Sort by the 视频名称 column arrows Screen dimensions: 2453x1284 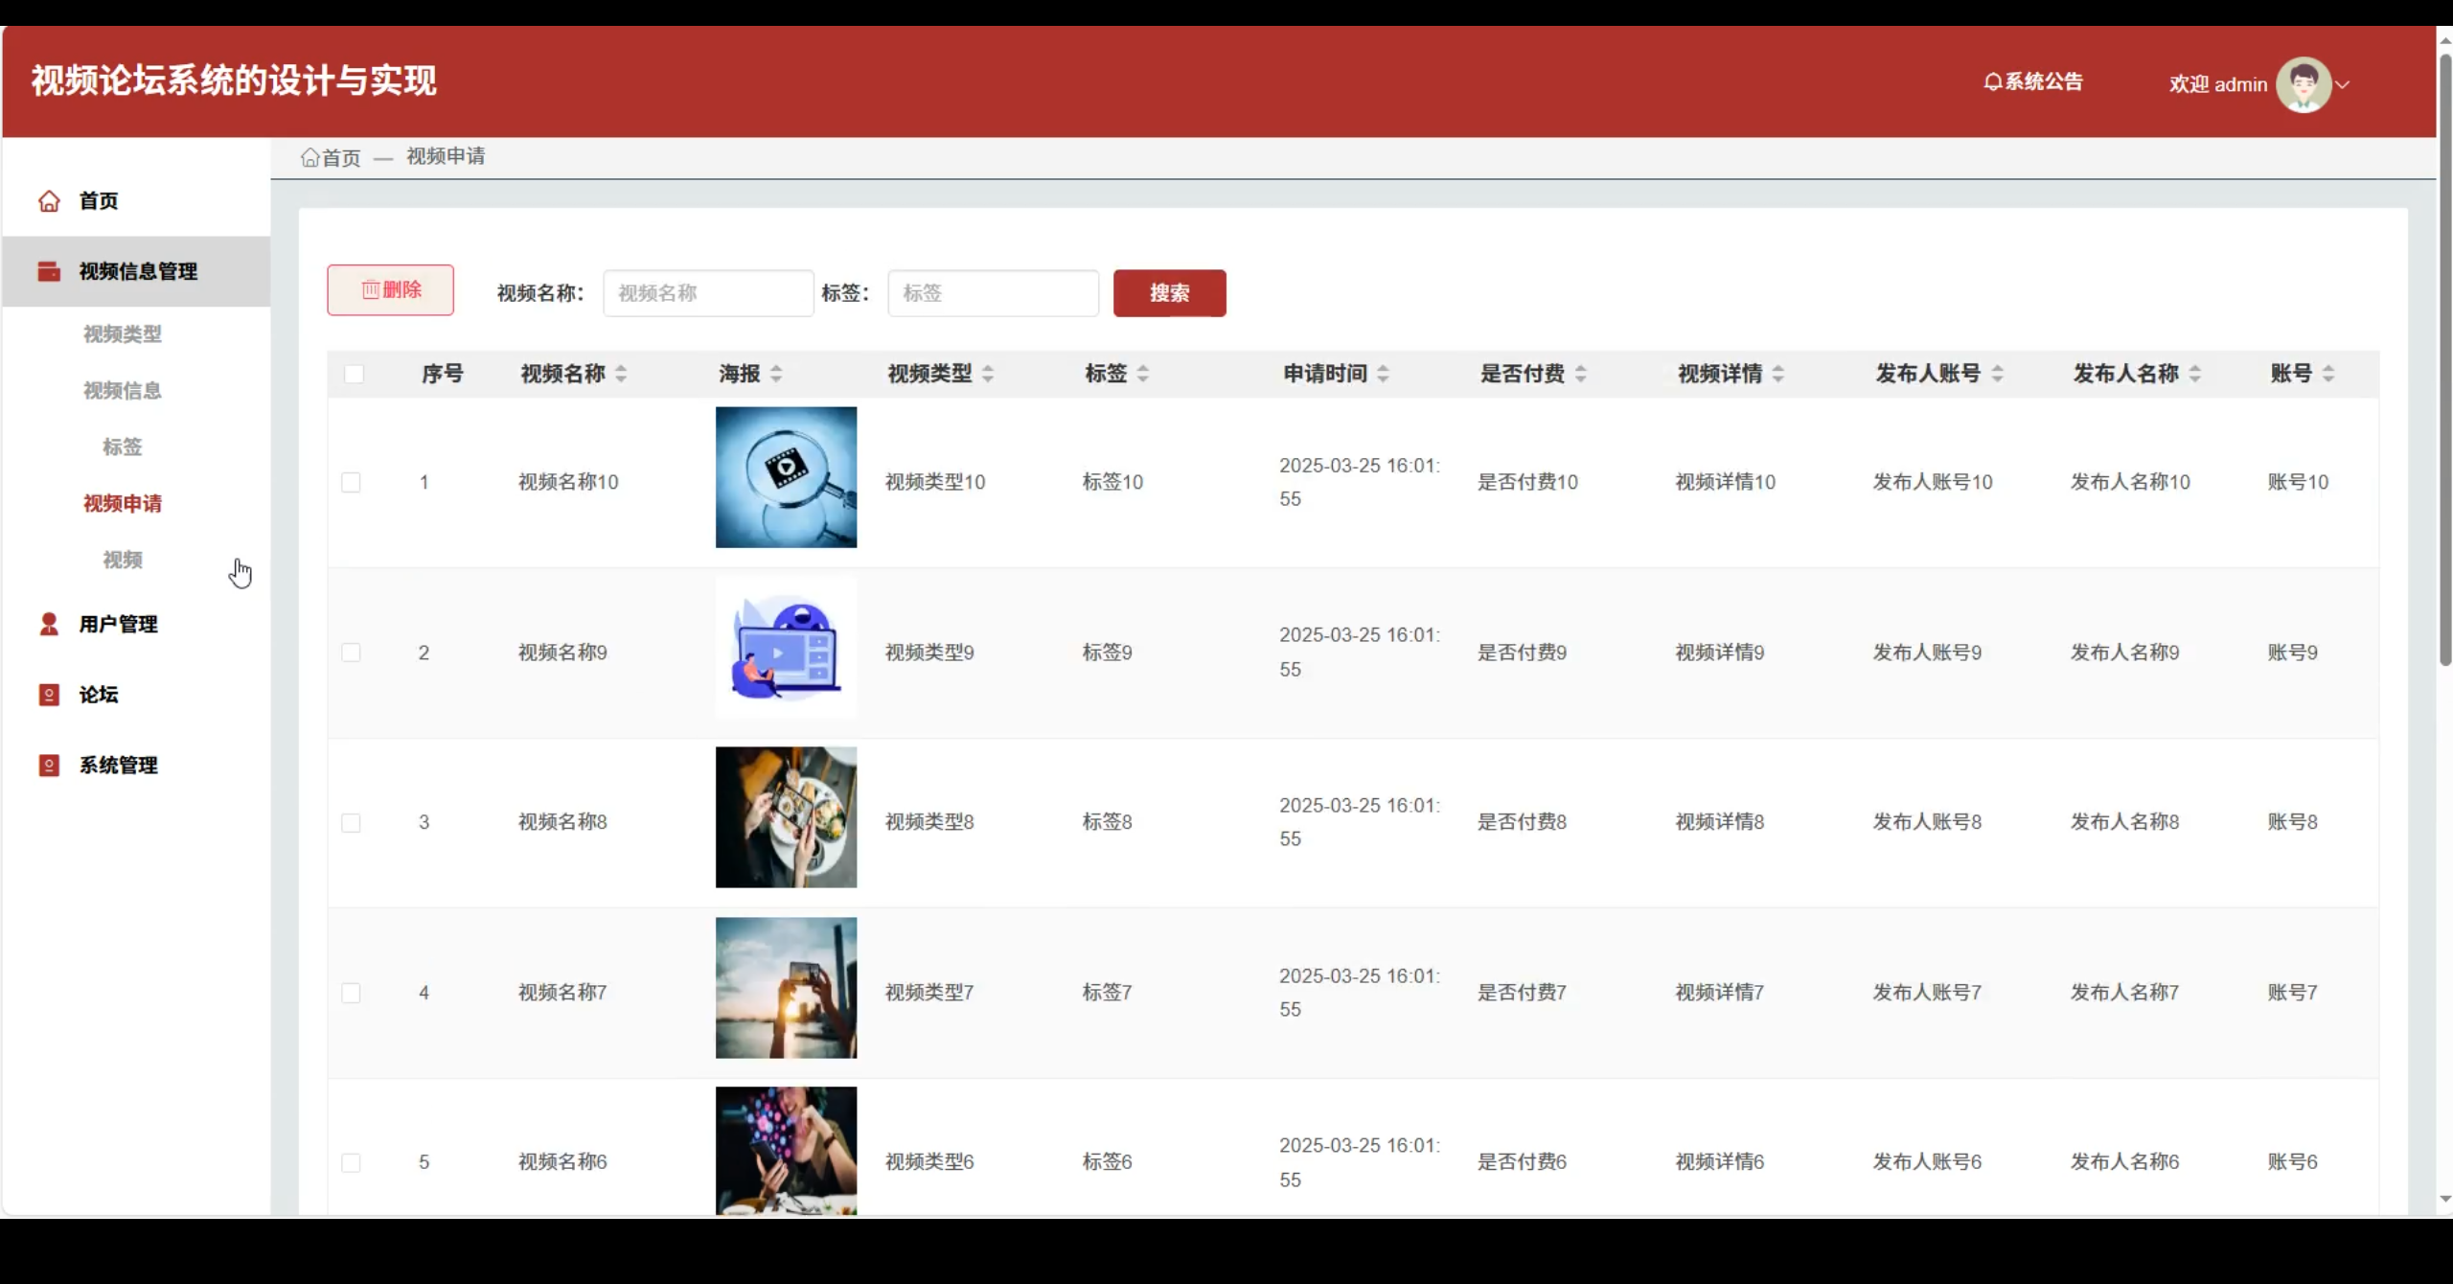click(x=621, y=374)
